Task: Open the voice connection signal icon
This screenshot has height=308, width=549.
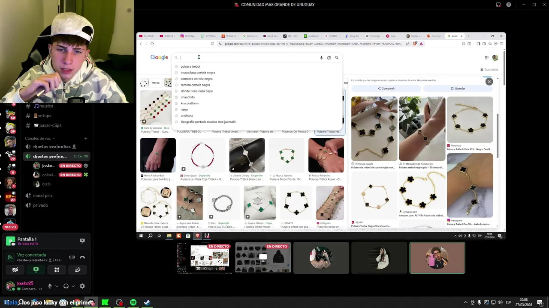Action: pos(10,258)
